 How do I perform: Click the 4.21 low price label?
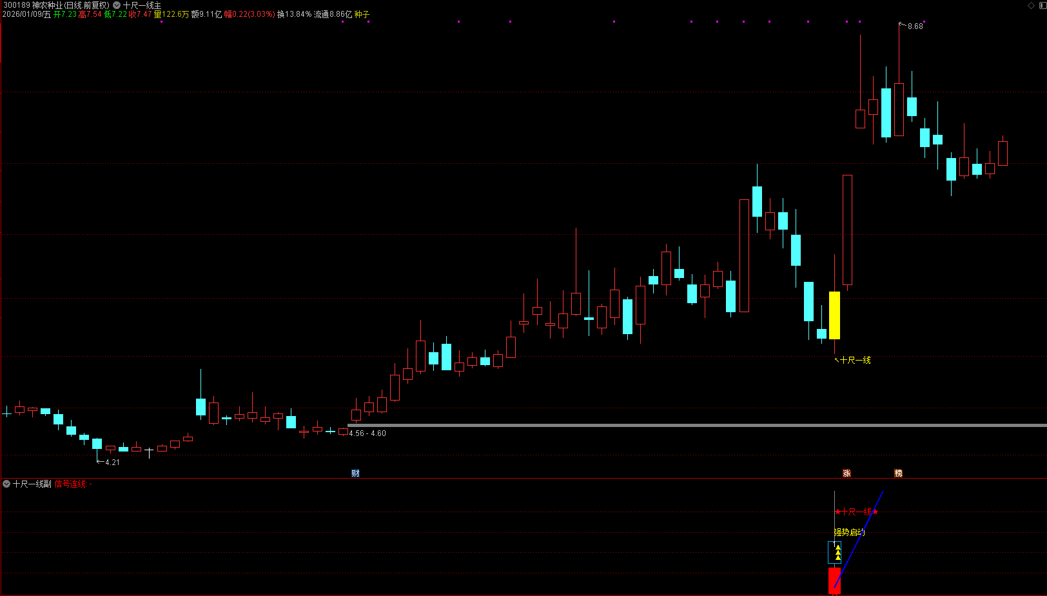click(x=112, y=462)
